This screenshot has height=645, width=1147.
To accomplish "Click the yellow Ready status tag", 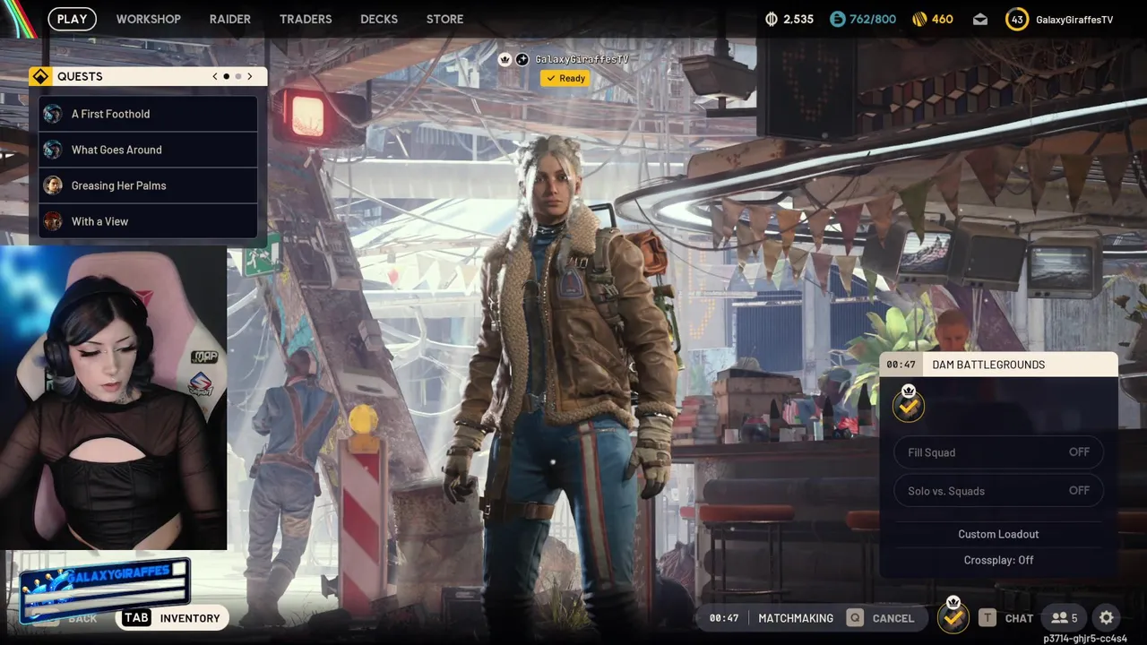I will (x=565, y=78).
